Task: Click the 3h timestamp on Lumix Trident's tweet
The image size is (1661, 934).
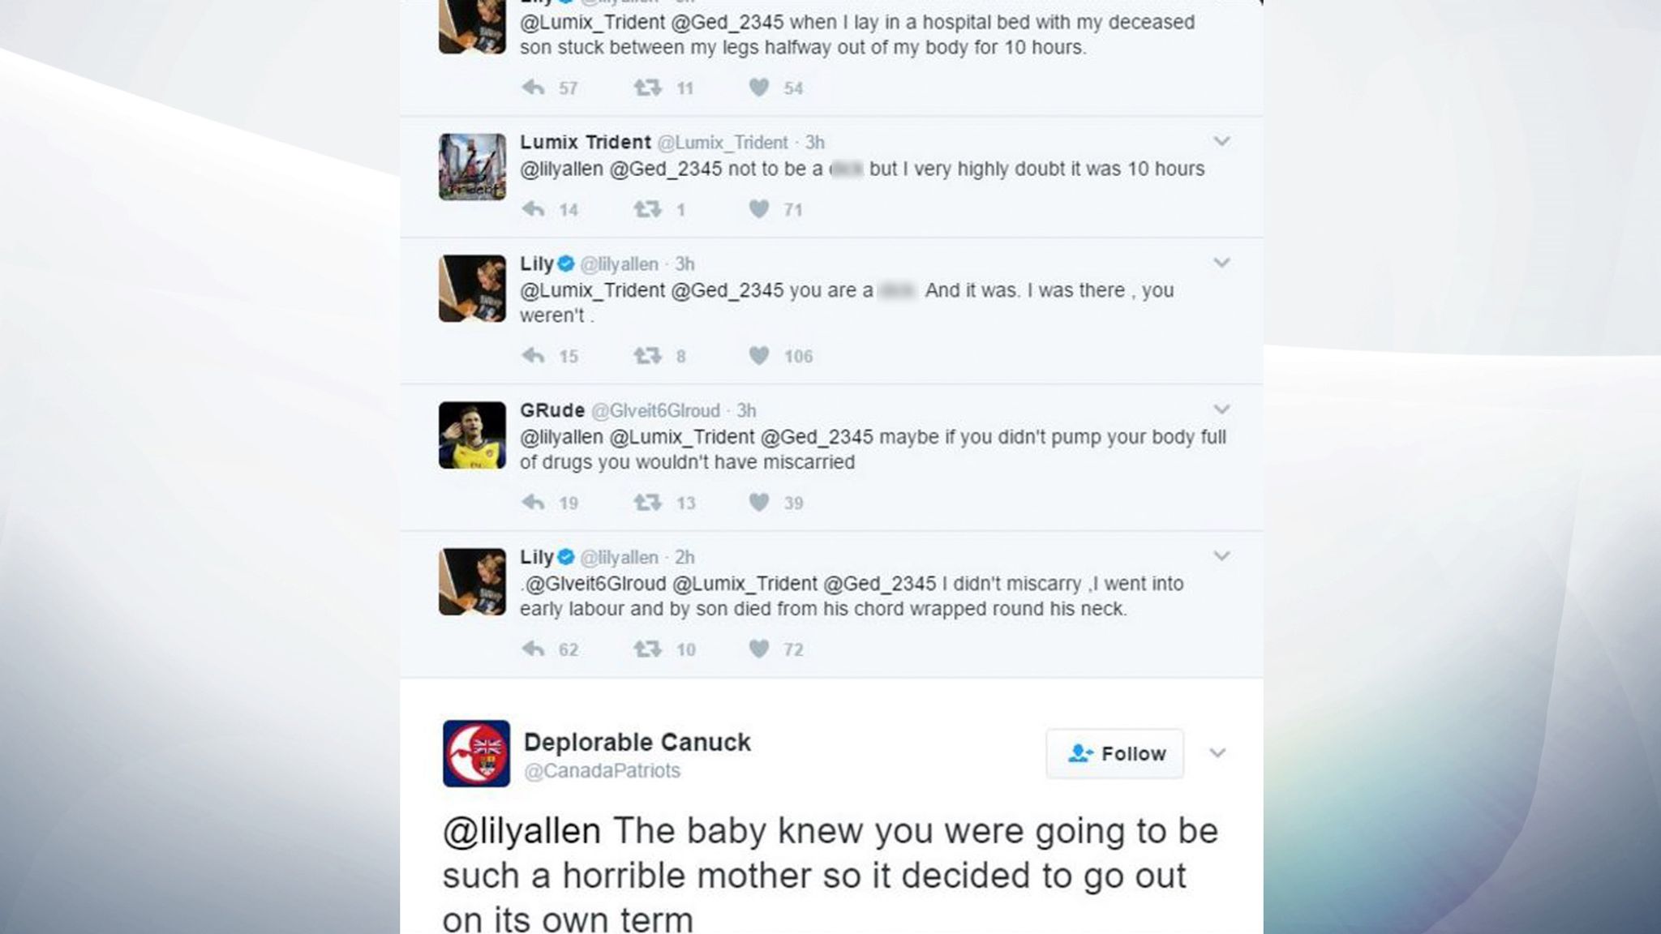Action: [811, 142]
